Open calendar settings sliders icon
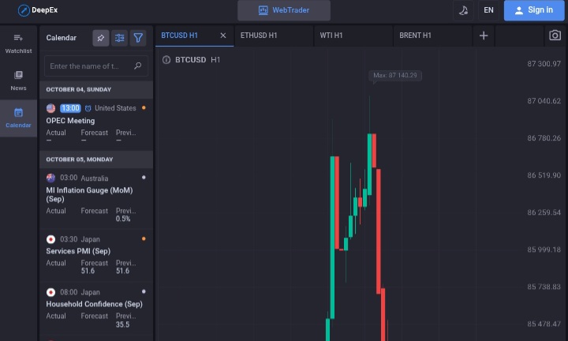 pos(120,38)
